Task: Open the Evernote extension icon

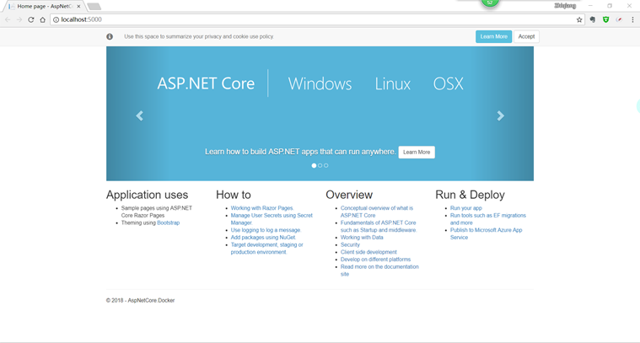Action: pos(593,19)
